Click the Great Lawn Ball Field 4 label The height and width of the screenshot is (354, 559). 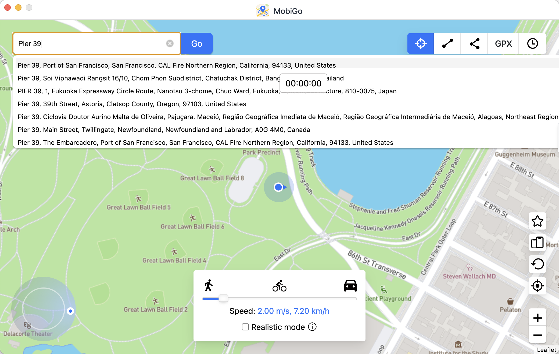coord(174,260)
